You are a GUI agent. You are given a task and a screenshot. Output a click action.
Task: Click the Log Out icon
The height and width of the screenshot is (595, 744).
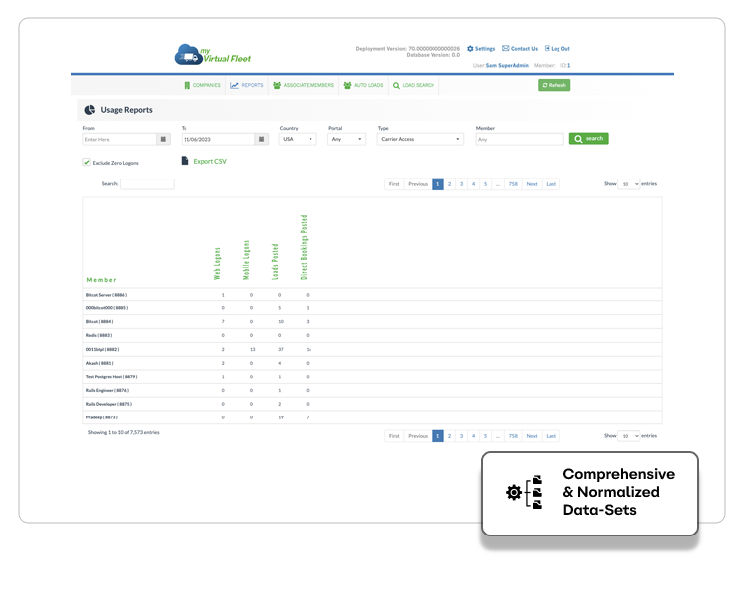tap(545, 48)
